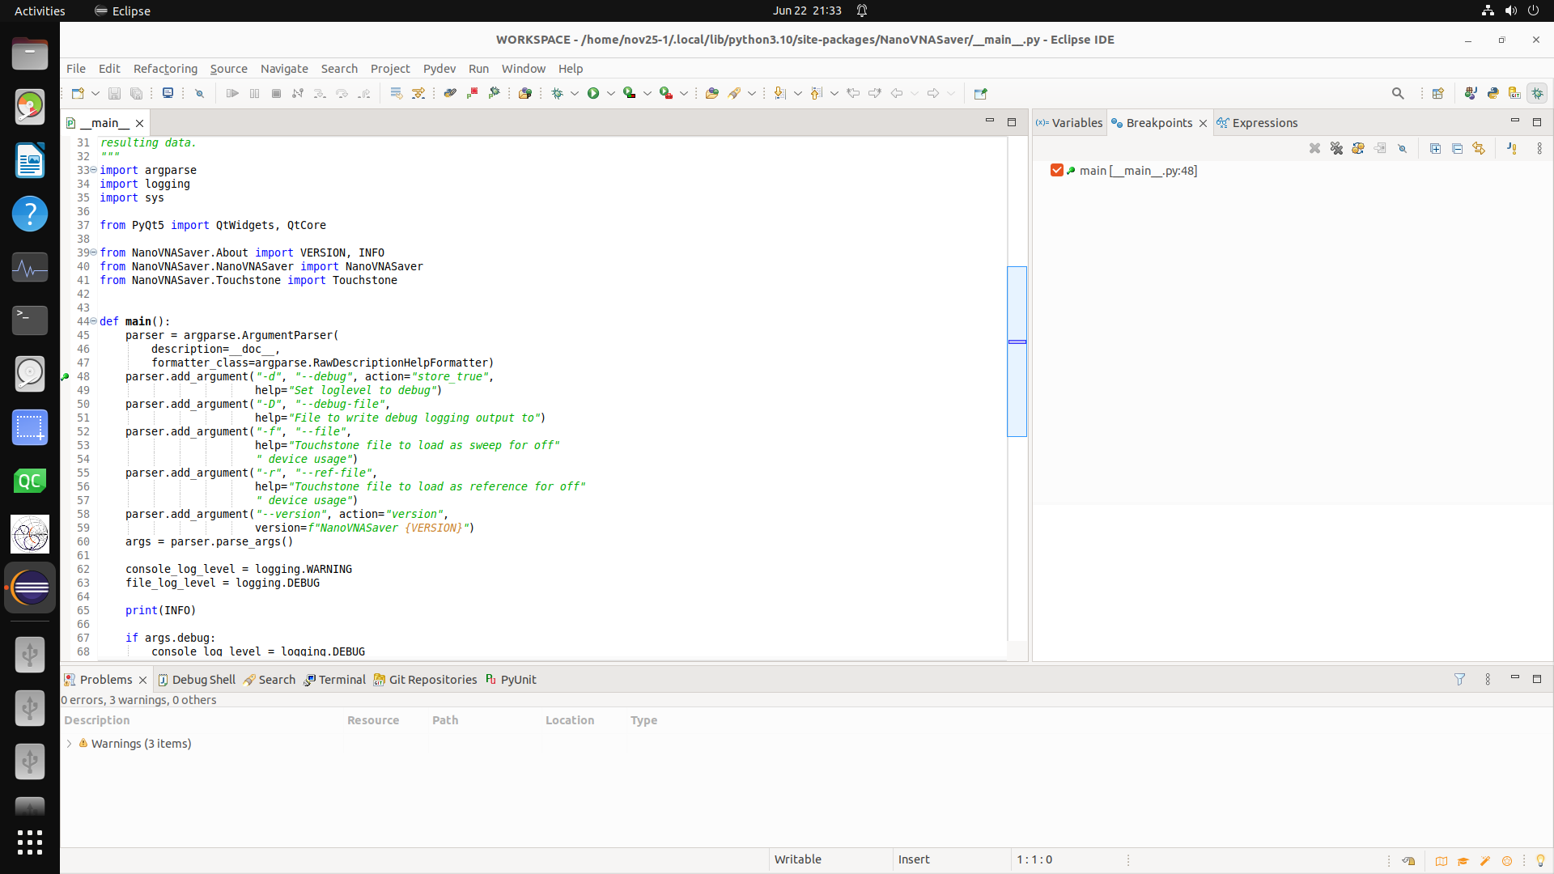Click the Problems view filter icon
The height and width of the screenshot is (874, 1554).
click(1459, 680)
